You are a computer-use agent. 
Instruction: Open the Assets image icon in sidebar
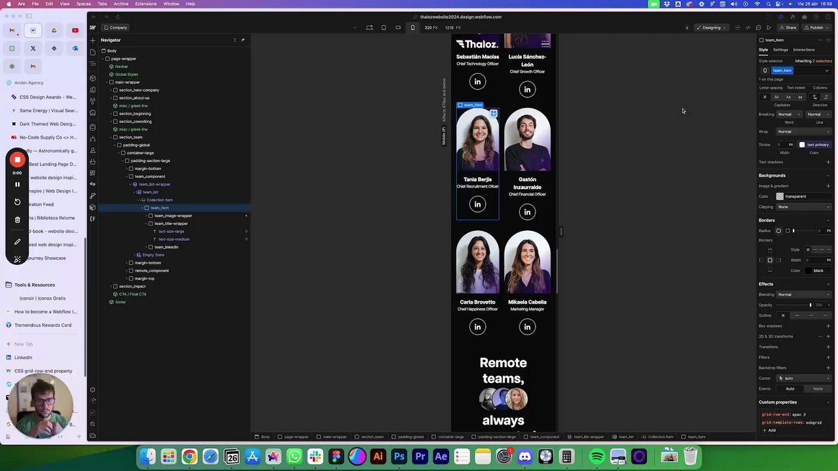[92, 113]
